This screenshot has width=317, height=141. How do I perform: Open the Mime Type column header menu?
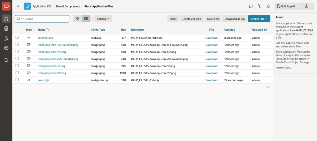point(98,30)
